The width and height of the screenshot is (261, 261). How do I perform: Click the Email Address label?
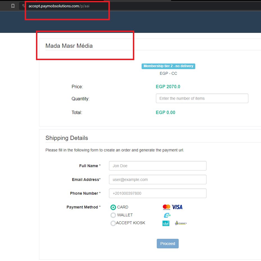tap(86, 180)
